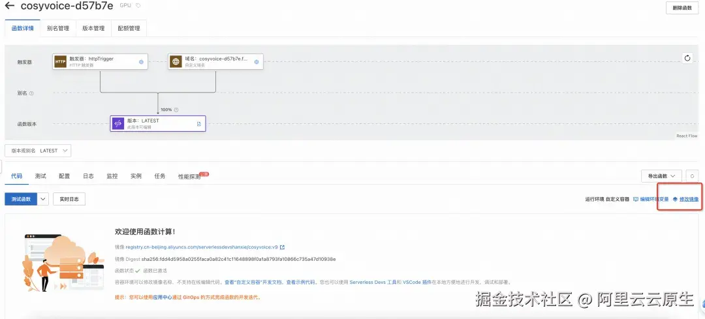
Task: Click the globe icon of the domain node
Action: (176, 61)
